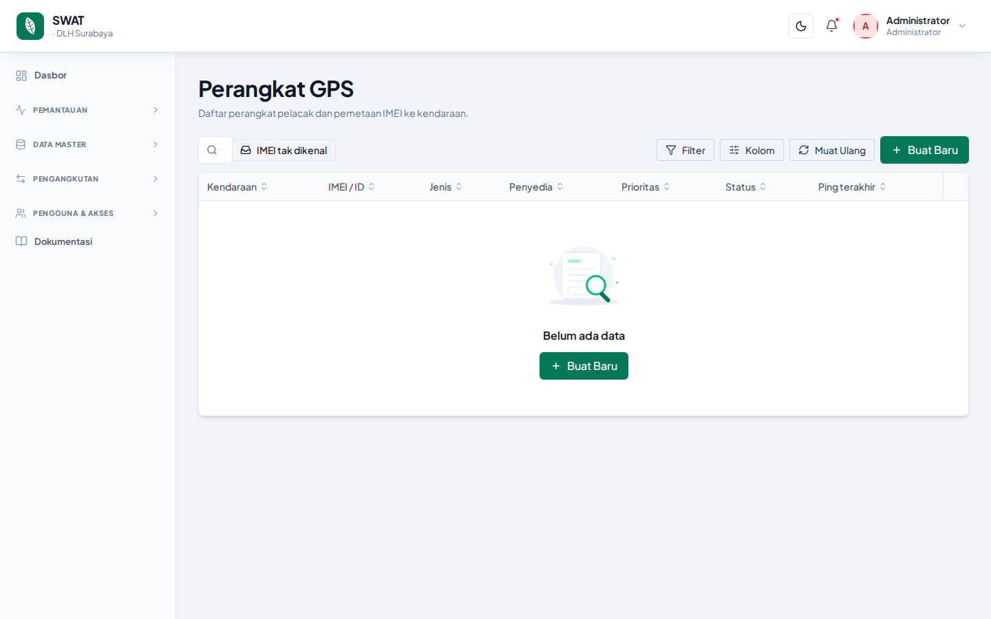The height and width of the screenshot is (619, 991).
Task: Open the Pengguna & Akses section
Action: (x=87, y=213)
